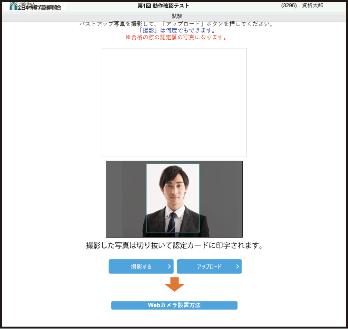348x329 pixels.
Task: Click the sample bust-up portrait photo
Action: point(174,199)
